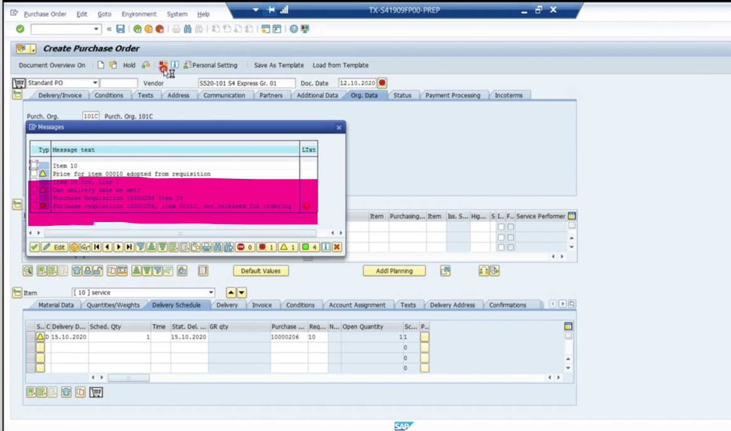Click the green Continue checkmark in Messages dialog
The width and height of the screenshot is (731, 431).
tap(35, 247)
